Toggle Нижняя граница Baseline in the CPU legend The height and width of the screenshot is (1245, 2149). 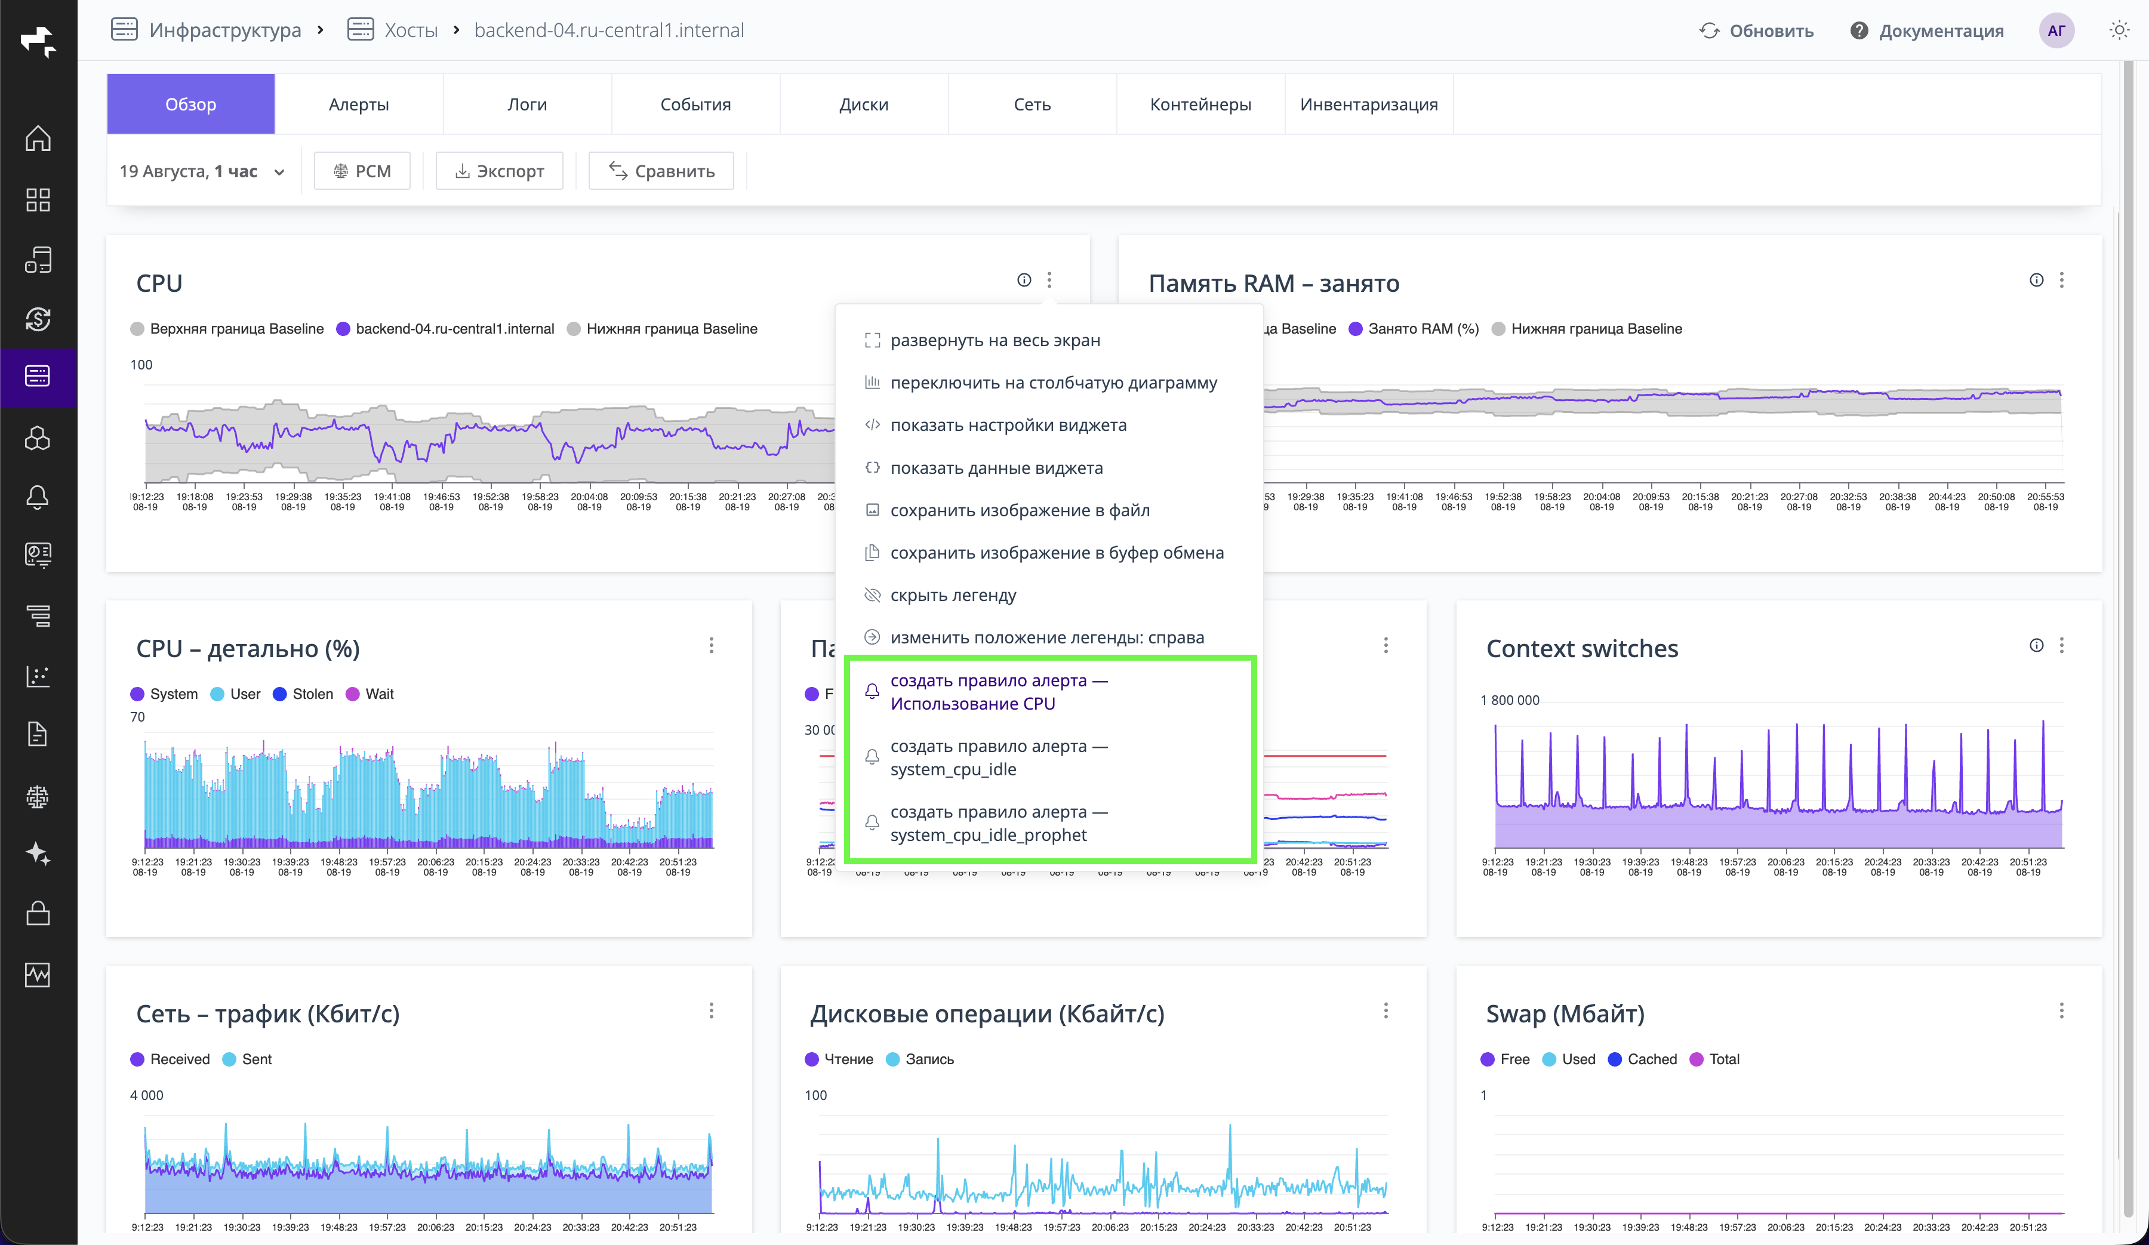click(663, 329)
